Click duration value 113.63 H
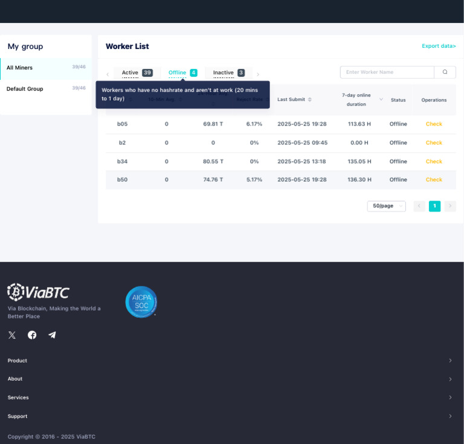464x444 pixels. (359, 124)
